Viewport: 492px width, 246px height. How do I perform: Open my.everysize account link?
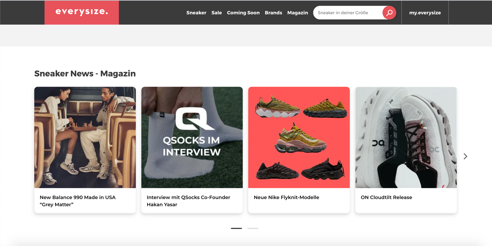425,13
